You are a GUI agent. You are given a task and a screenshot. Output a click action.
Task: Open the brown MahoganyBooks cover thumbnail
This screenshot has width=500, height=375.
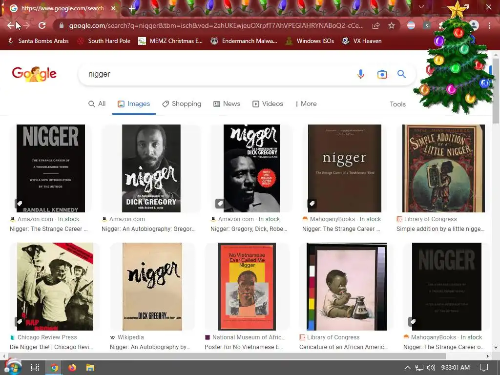344,168
